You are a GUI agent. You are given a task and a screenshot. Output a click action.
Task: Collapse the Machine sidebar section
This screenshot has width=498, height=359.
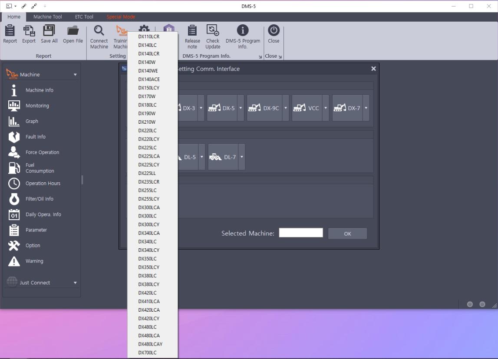pyautogui.click(x=75, y=75)
